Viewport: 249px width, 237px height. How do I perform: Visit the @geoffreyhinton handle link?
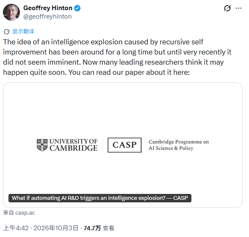[47, 16]
